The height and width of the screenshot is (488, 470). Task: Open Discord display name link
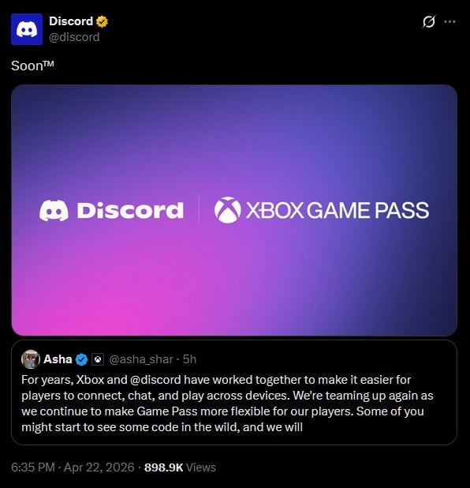point(71,21)
